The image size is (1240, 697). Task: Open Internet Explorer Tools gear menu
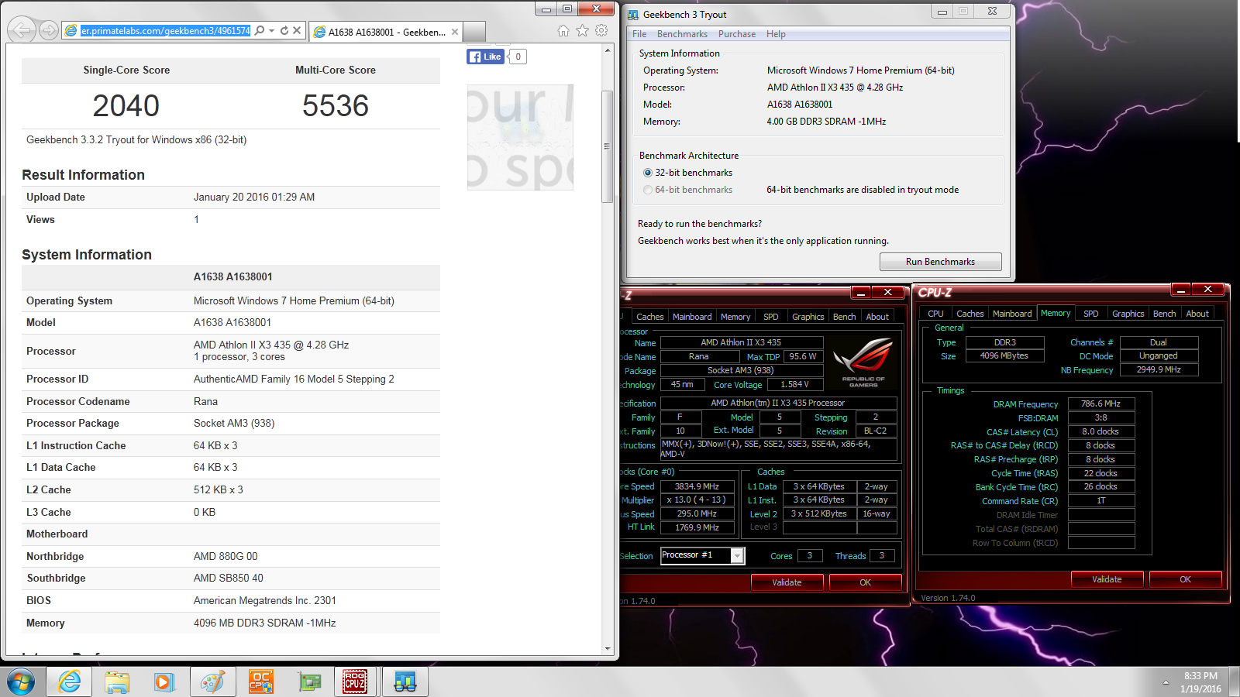pyautogui.click(x=601, y=30)
